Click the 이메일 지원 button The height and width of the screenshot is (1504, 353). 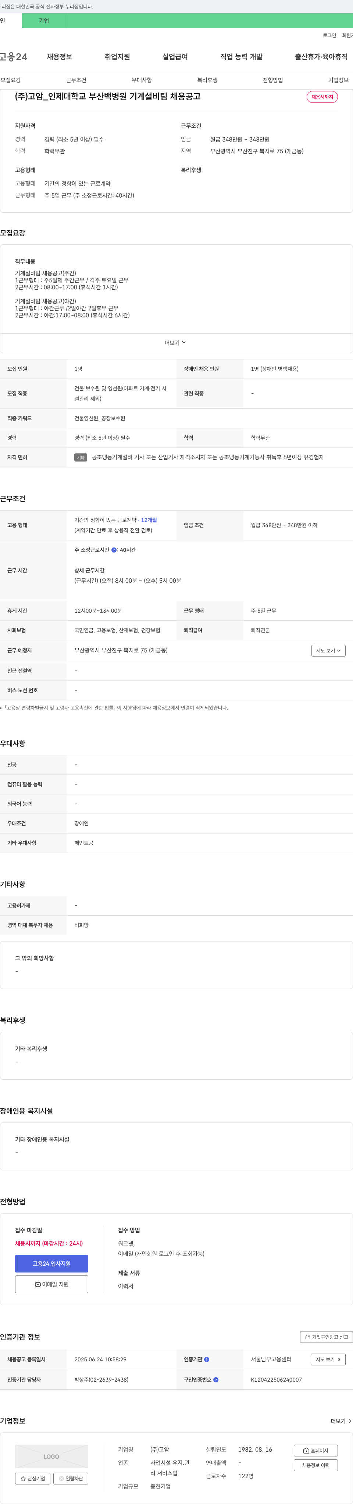click(52, 1284)
